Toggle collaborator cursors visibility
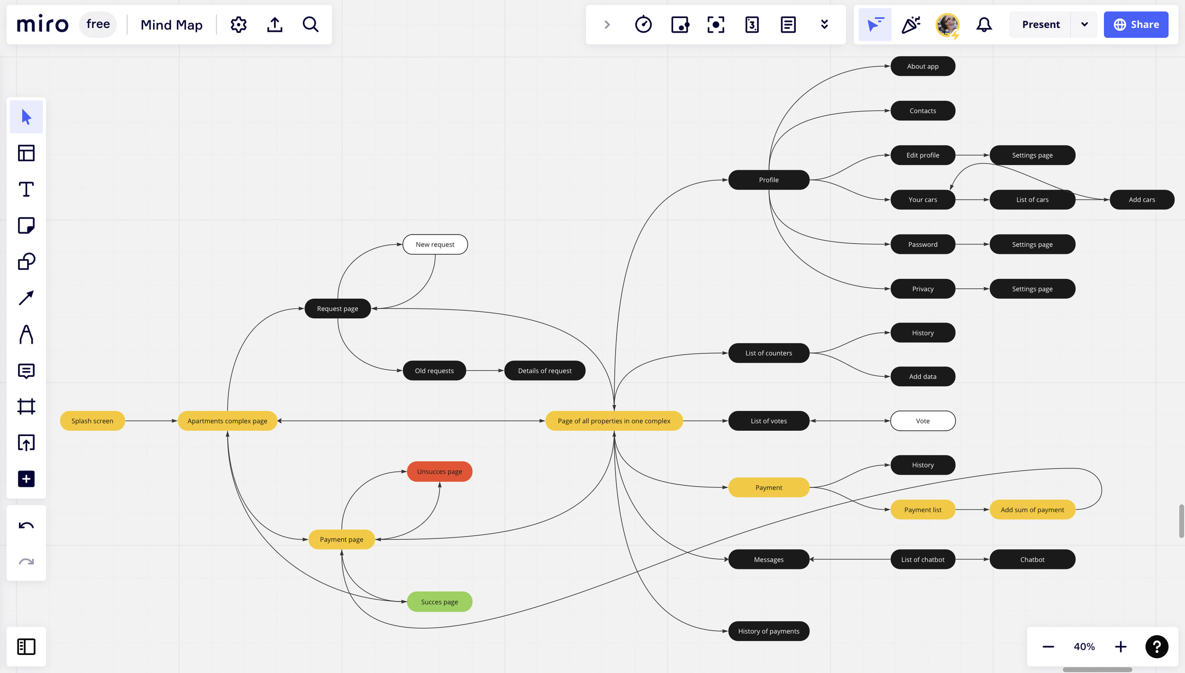This screenshot has width=1185, height=673. pos(875,25)
